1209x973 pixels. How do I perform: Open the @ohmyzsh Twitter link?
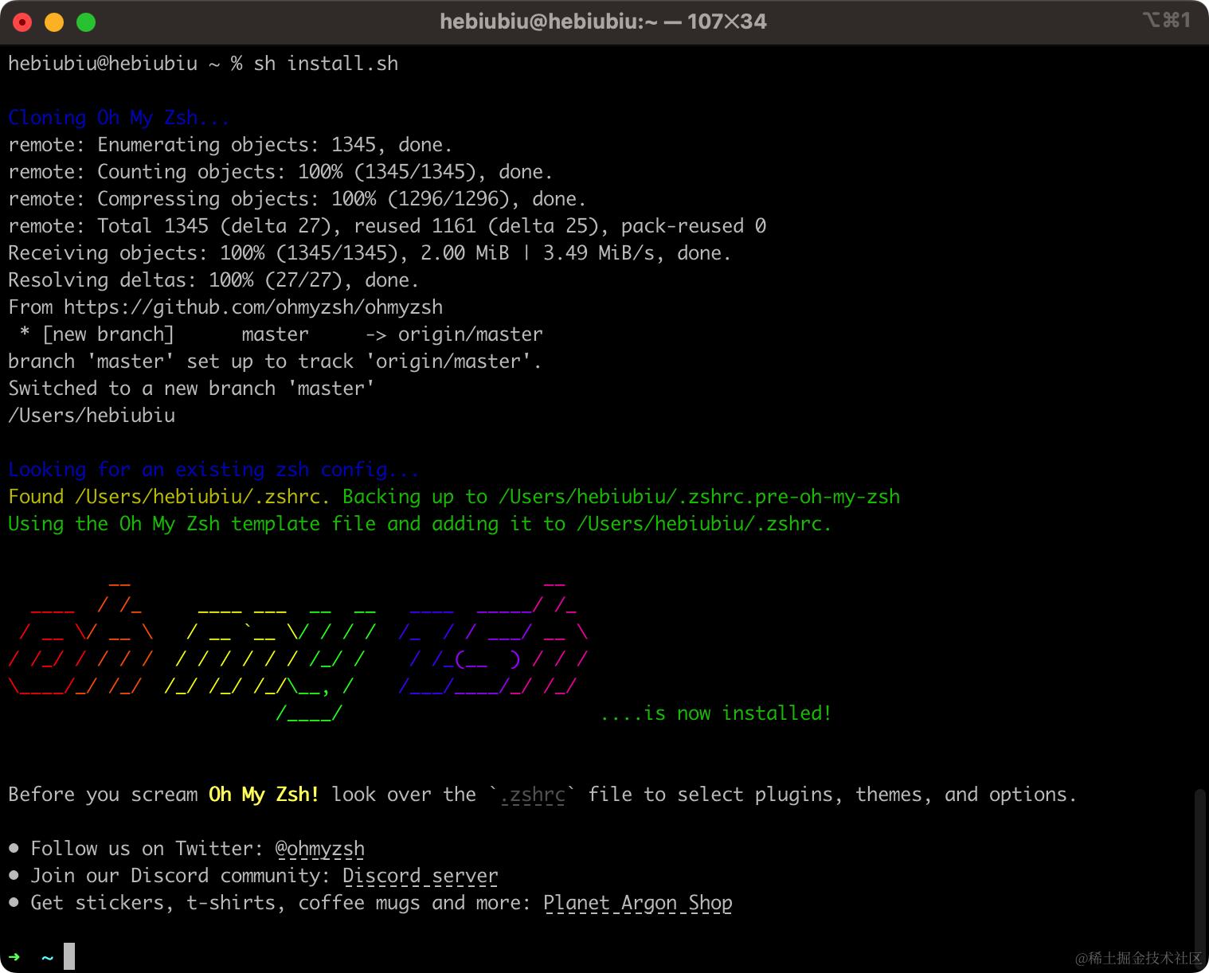(x=320, y=850)
